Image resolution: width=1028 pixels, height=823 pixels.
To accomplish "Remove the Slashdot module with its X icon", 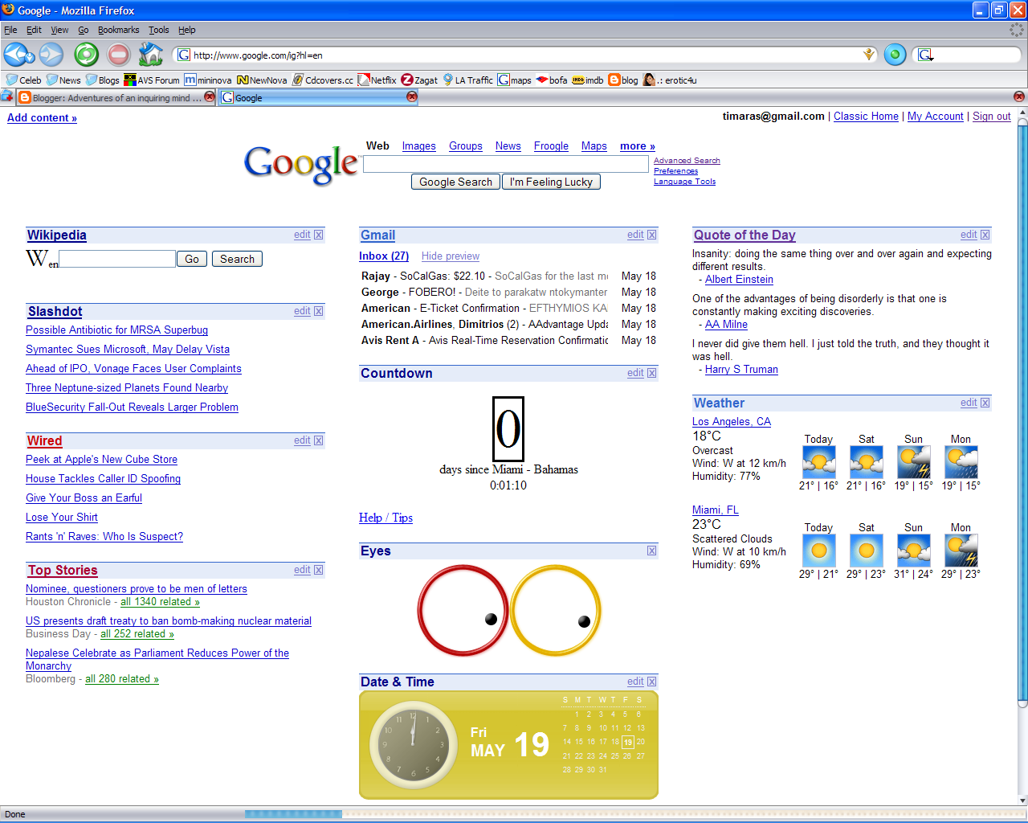I will point(319,311).
